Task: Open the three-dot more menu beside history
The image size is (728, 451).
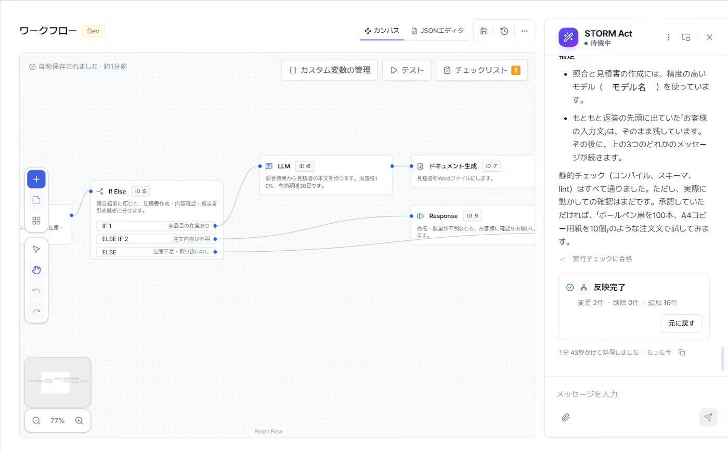Action: tap(524, 31)
